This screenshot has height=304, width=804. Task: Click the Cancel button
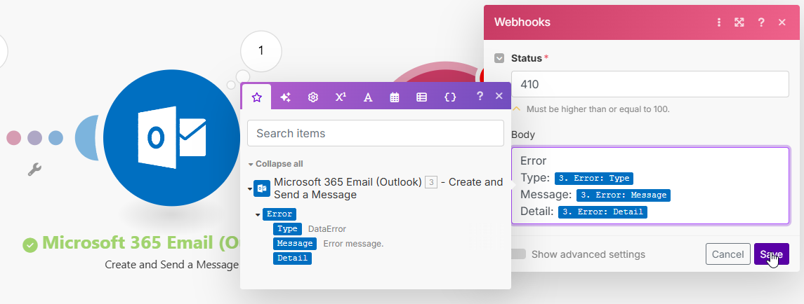click(727, 254)
